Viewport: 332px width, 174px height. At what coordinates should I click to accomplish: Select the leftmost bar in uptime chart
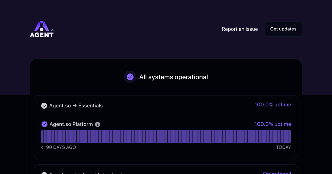click(x=42, y=136)
